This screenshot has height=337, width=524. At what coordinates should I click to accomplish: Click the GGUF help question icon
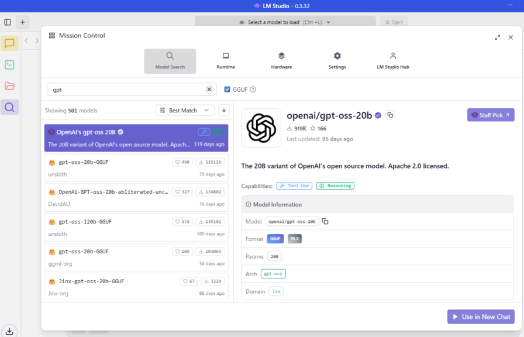tap(253, 90)
